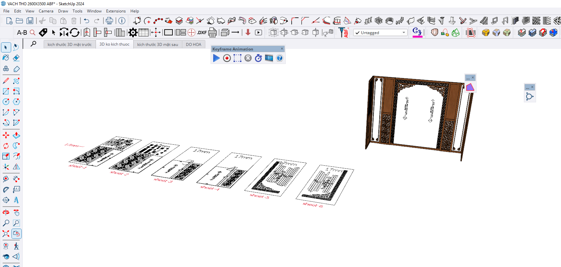561x267 pixels.
Task: Open the ABF gear settings icon
Action: tap(133, 32)
